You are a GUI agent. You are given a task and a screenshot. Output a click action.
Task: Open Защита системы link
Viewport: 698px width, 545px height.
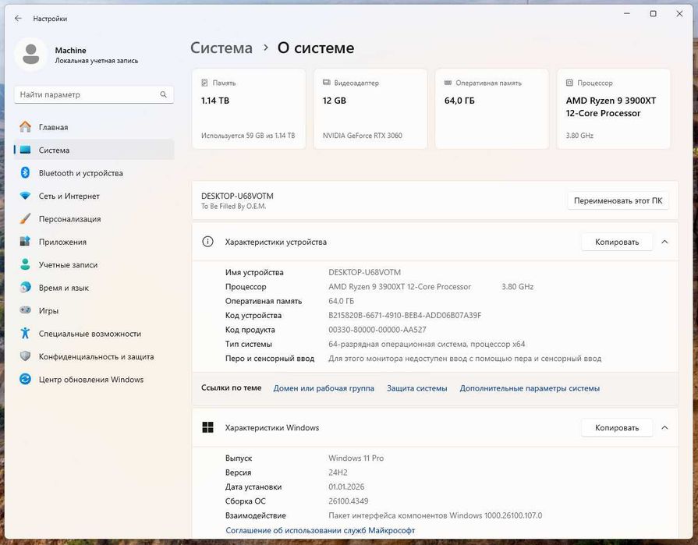click(416, 388)
